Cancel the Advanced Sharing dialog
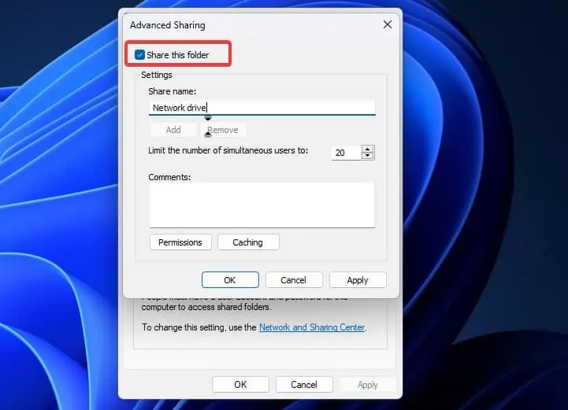The height and width of the screenshot is (410, 568). point(294,280)
